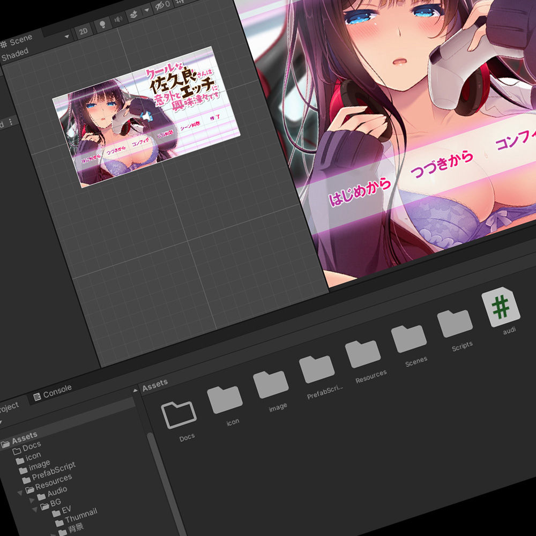Toggle 2D mode in Scene view

(x=83, y=32)
